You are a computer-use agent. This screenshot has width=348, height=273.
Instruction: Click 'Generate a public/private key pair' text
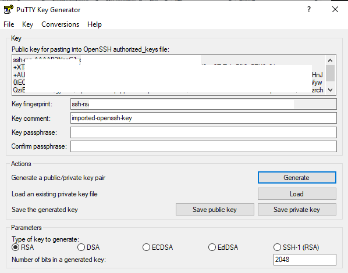point(58,178)
